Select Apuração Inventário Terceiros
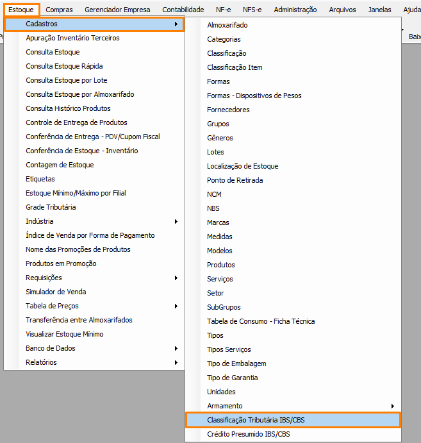 (x=94, y=38)
